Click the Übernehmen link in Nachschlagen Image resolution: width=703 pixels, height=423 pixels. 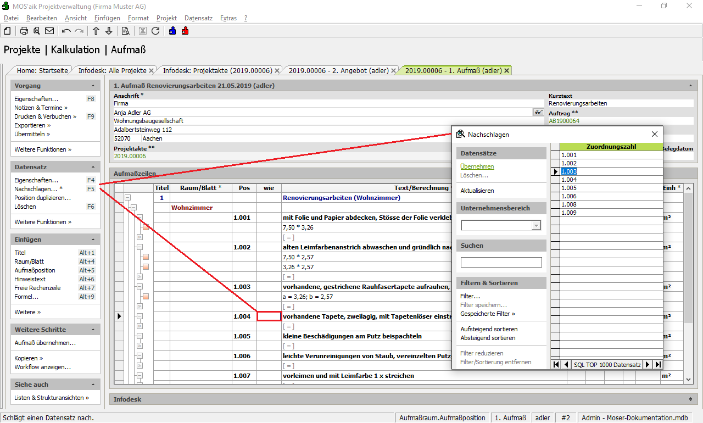click(477, 166)
